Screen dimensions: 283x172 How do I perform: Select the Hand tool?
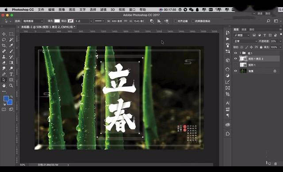click(4, 85)
